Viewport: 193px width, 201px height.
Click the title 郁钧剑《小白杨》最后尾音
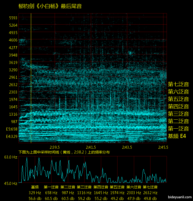click(x=50, y=6)
